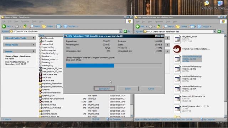Click scroll down arrow in Dawn of War list

click(131, 116)
